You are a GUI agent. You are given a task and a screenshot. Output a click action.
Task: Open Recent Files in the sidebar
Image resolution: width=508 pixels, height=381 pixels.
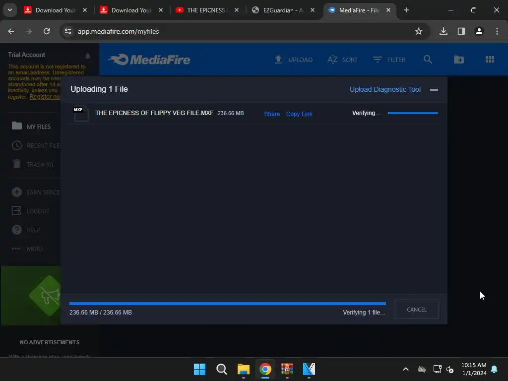coord(36,145)
